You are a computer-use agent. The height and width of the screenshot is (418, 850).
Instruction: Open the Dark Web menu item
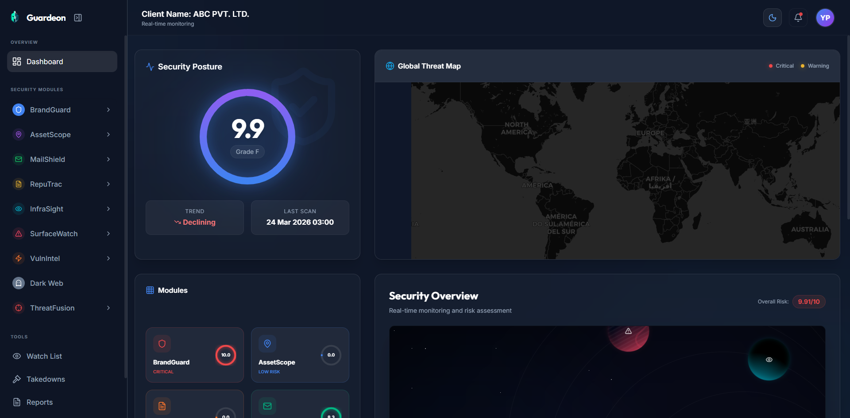coord(62,283)
